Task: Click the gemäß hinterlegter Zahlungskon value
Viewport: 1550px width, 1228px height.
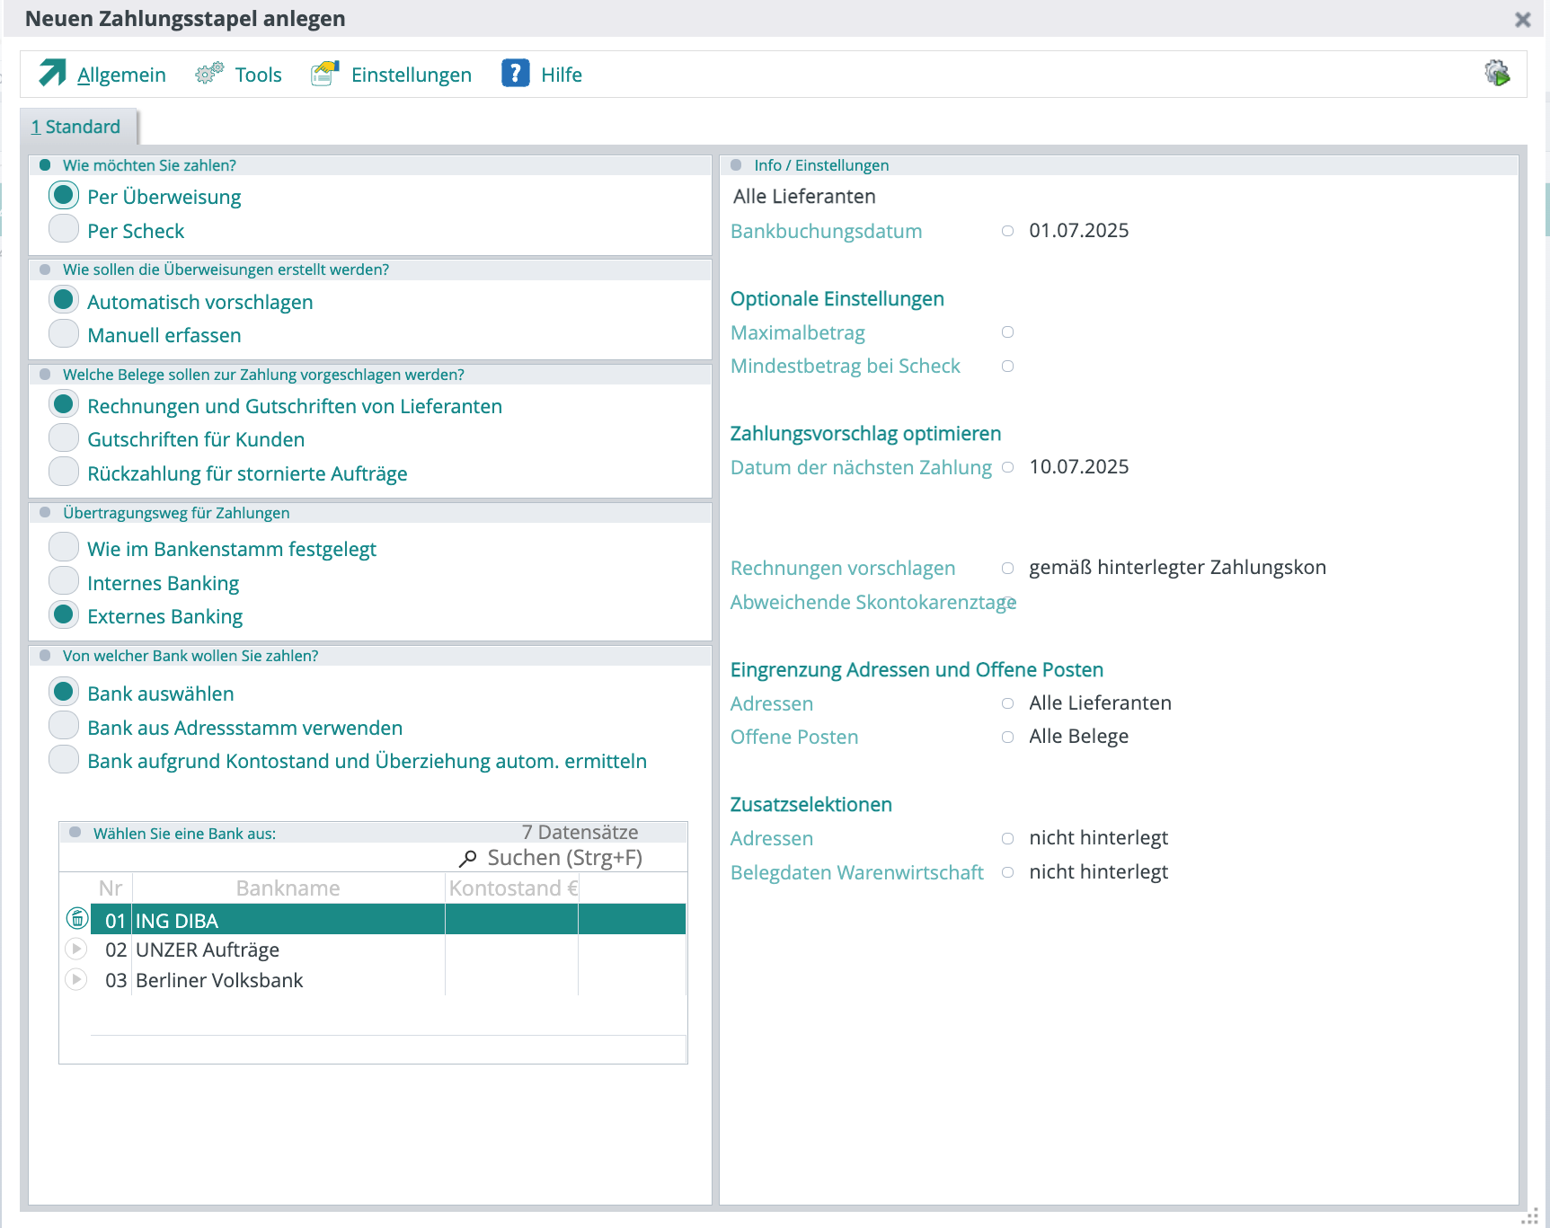Action: tap(1178, 568)
